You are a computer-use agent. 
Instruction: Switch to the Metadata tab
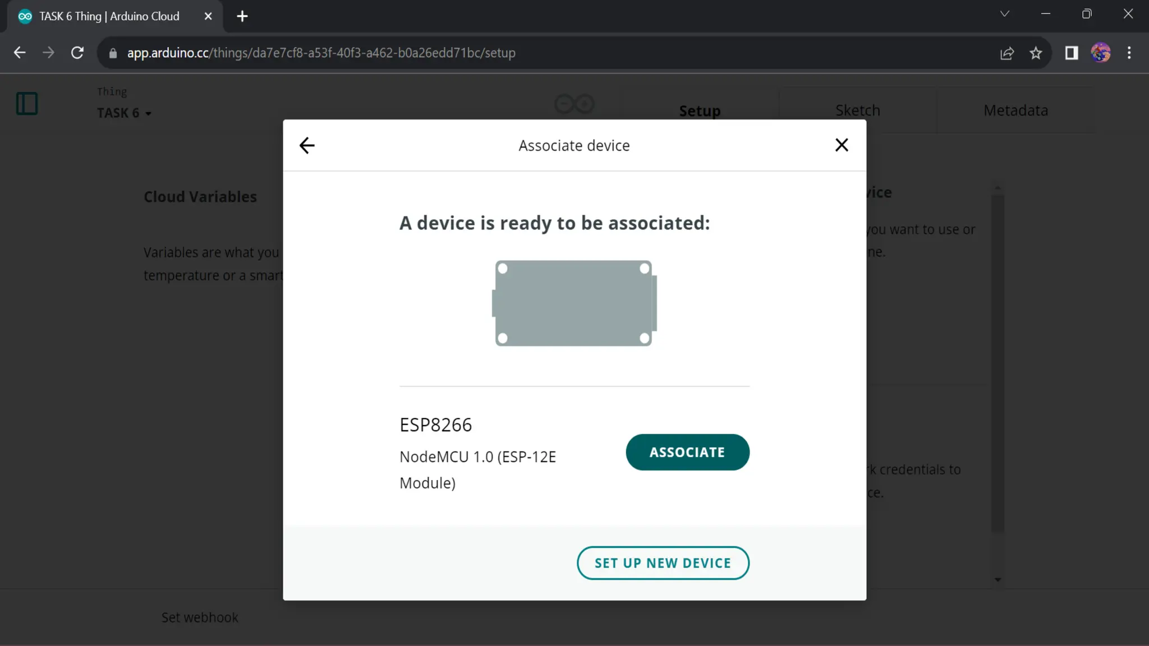[x=1015, y=110]
